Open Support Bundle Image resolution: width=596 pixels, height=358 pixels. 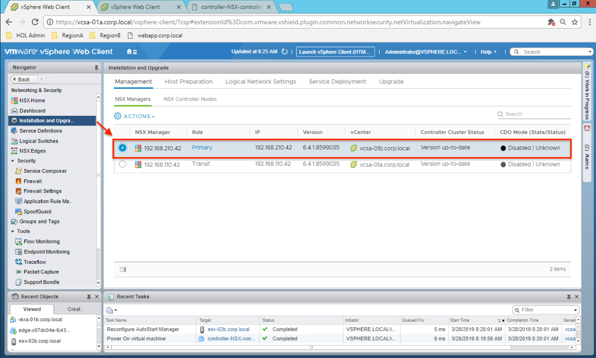click(41, 282)
